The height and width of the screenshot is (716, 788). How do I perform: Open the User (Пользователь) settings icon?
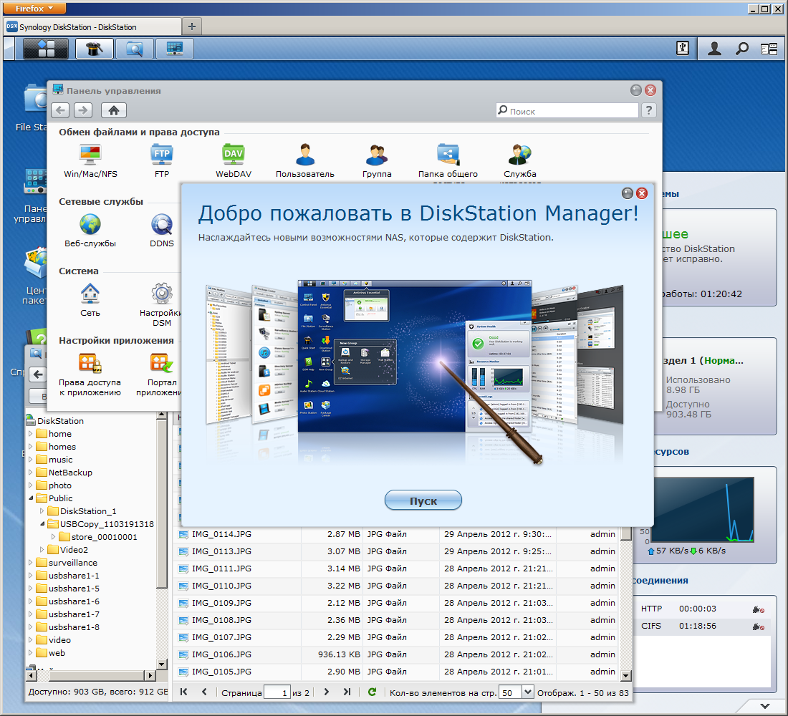point(304,155)
